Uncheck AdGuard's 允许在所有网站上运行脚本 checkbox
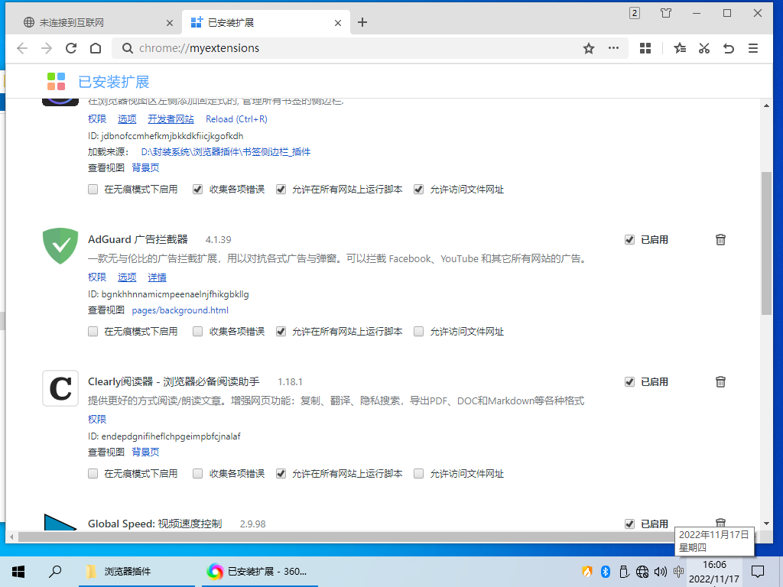 [x=281, y=332]
